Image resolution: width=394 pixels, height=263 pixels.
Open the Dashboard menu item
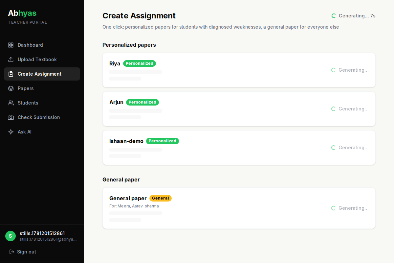(x=42, y=45)
